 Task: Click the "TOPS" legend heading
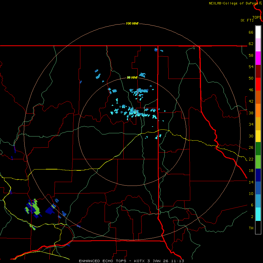click(257, 18)
